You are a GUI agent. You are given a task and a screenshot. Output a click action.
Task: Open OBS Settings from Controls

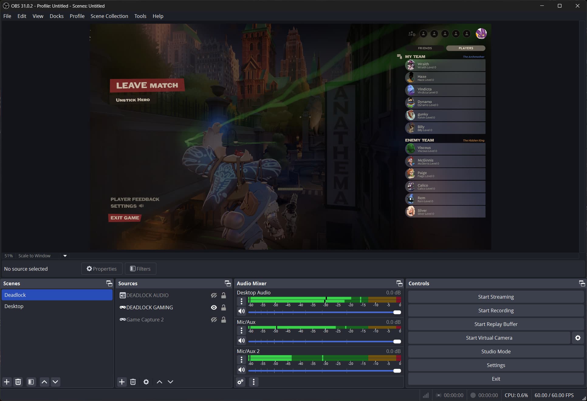pos(496,365)
